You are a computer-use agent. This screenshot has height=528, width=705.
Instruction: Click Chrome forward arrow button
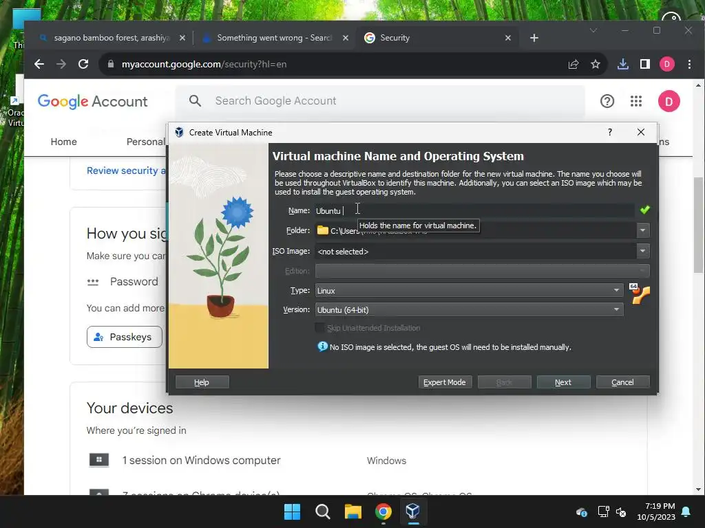pos(61,64)
